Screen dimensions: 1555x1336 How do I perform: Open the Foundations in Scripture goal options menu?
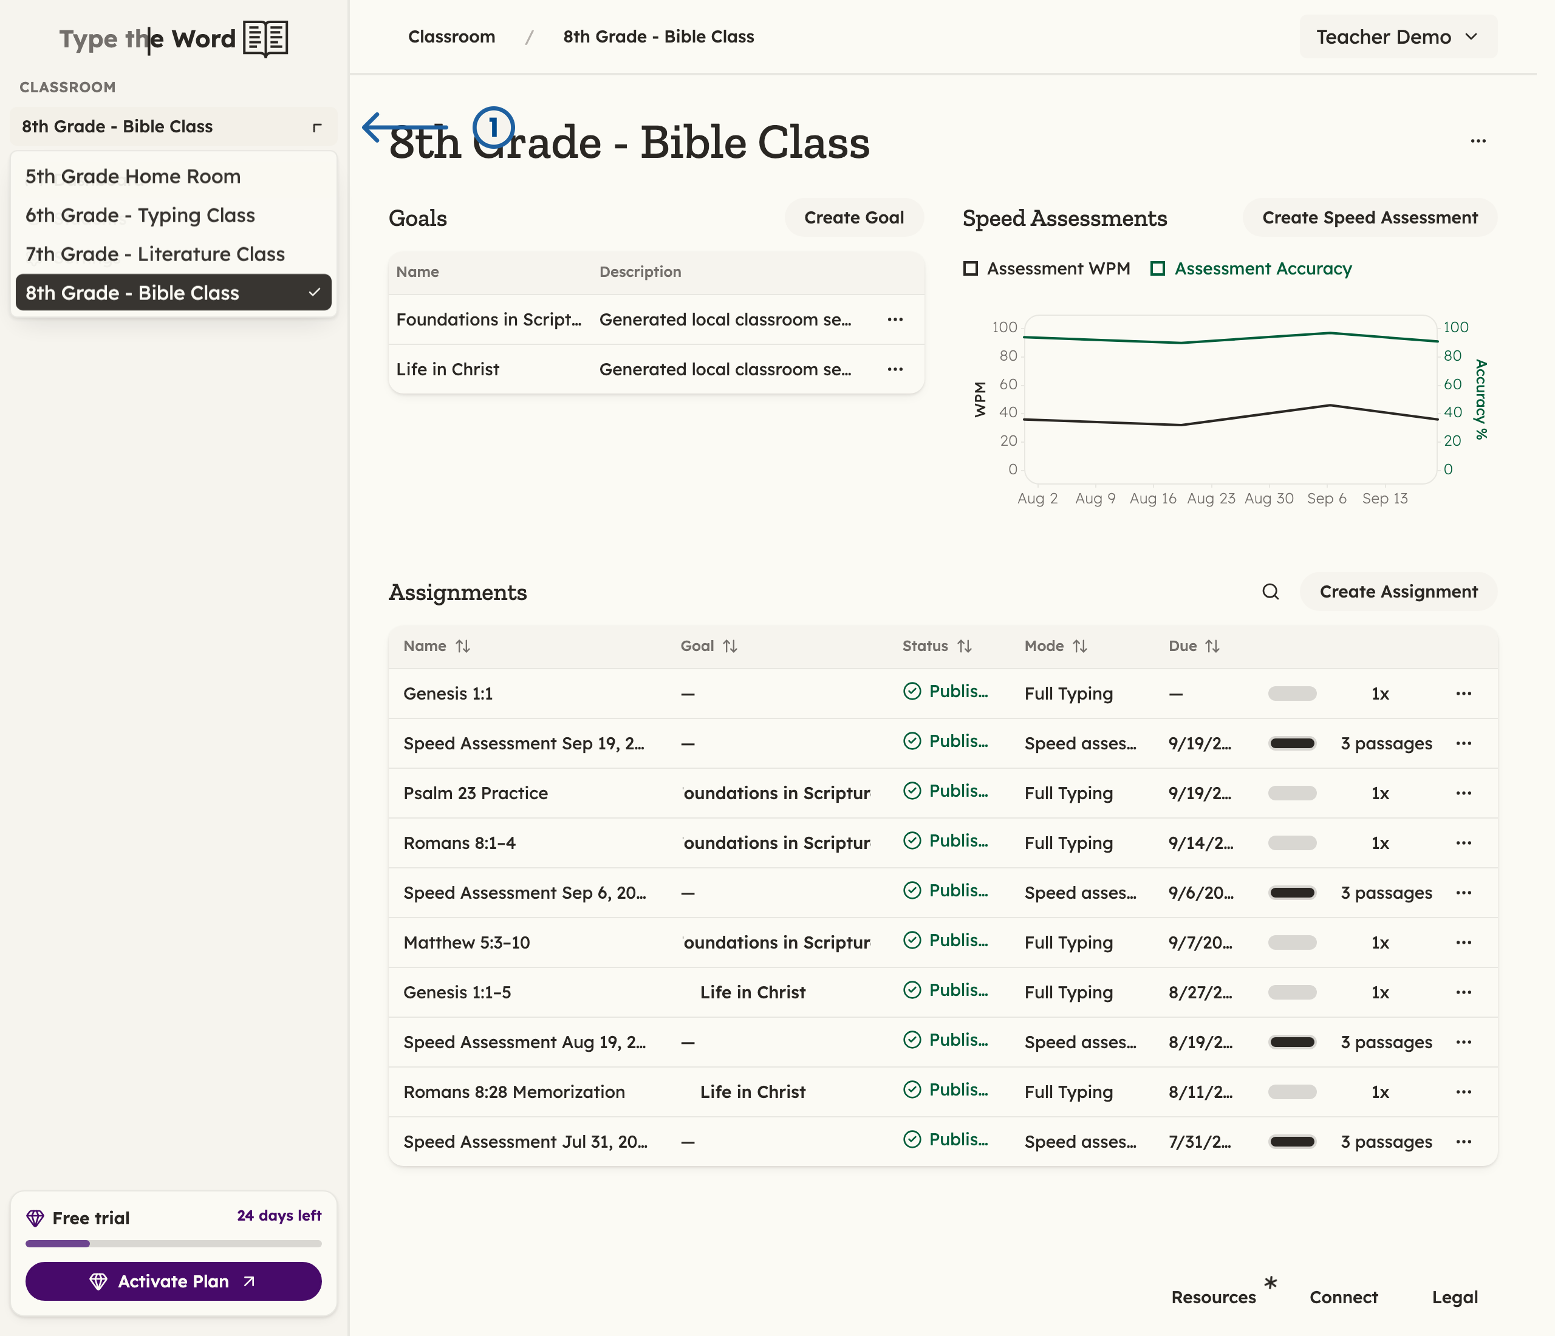(x=895, y=319)
